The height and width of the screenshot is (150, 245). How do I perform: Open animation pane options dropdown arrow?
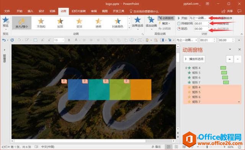[230, 49]
